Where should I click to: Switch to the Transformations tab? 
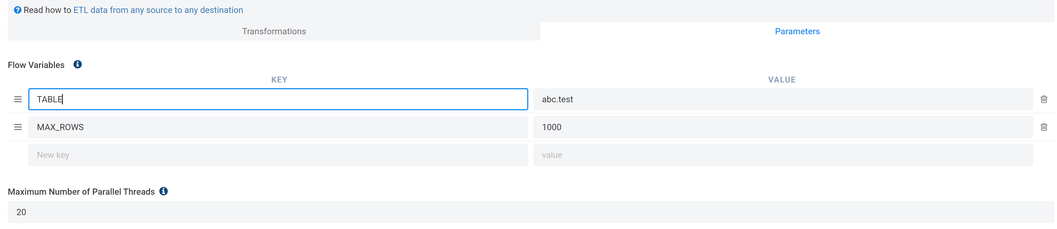coord(274,31)
